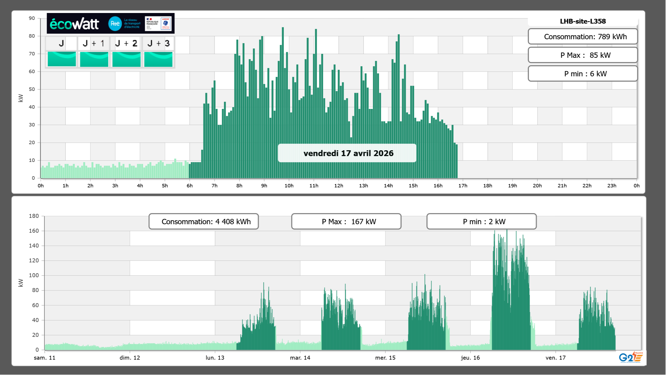
Task: Click the green signal icon under J + 1
Action: pyautogui.click(x=94, y=59)
